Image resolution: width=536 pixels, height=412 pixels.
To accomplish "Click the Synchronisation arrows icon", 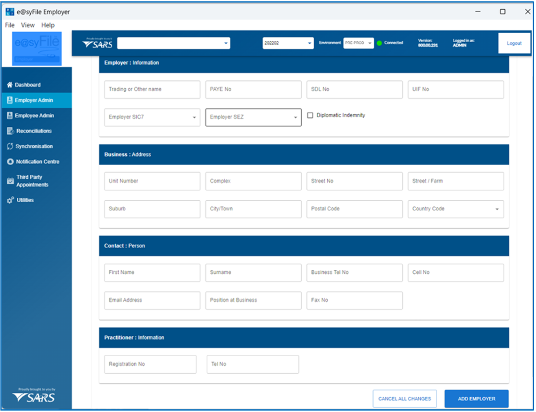I will tap(10, 146).
